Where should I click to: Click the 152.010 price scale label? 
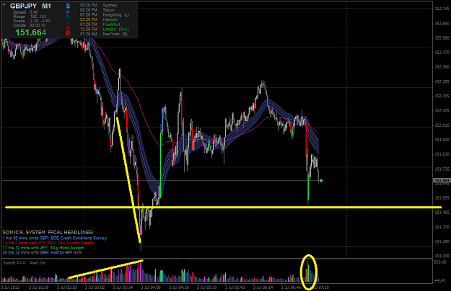coord(442,125)
